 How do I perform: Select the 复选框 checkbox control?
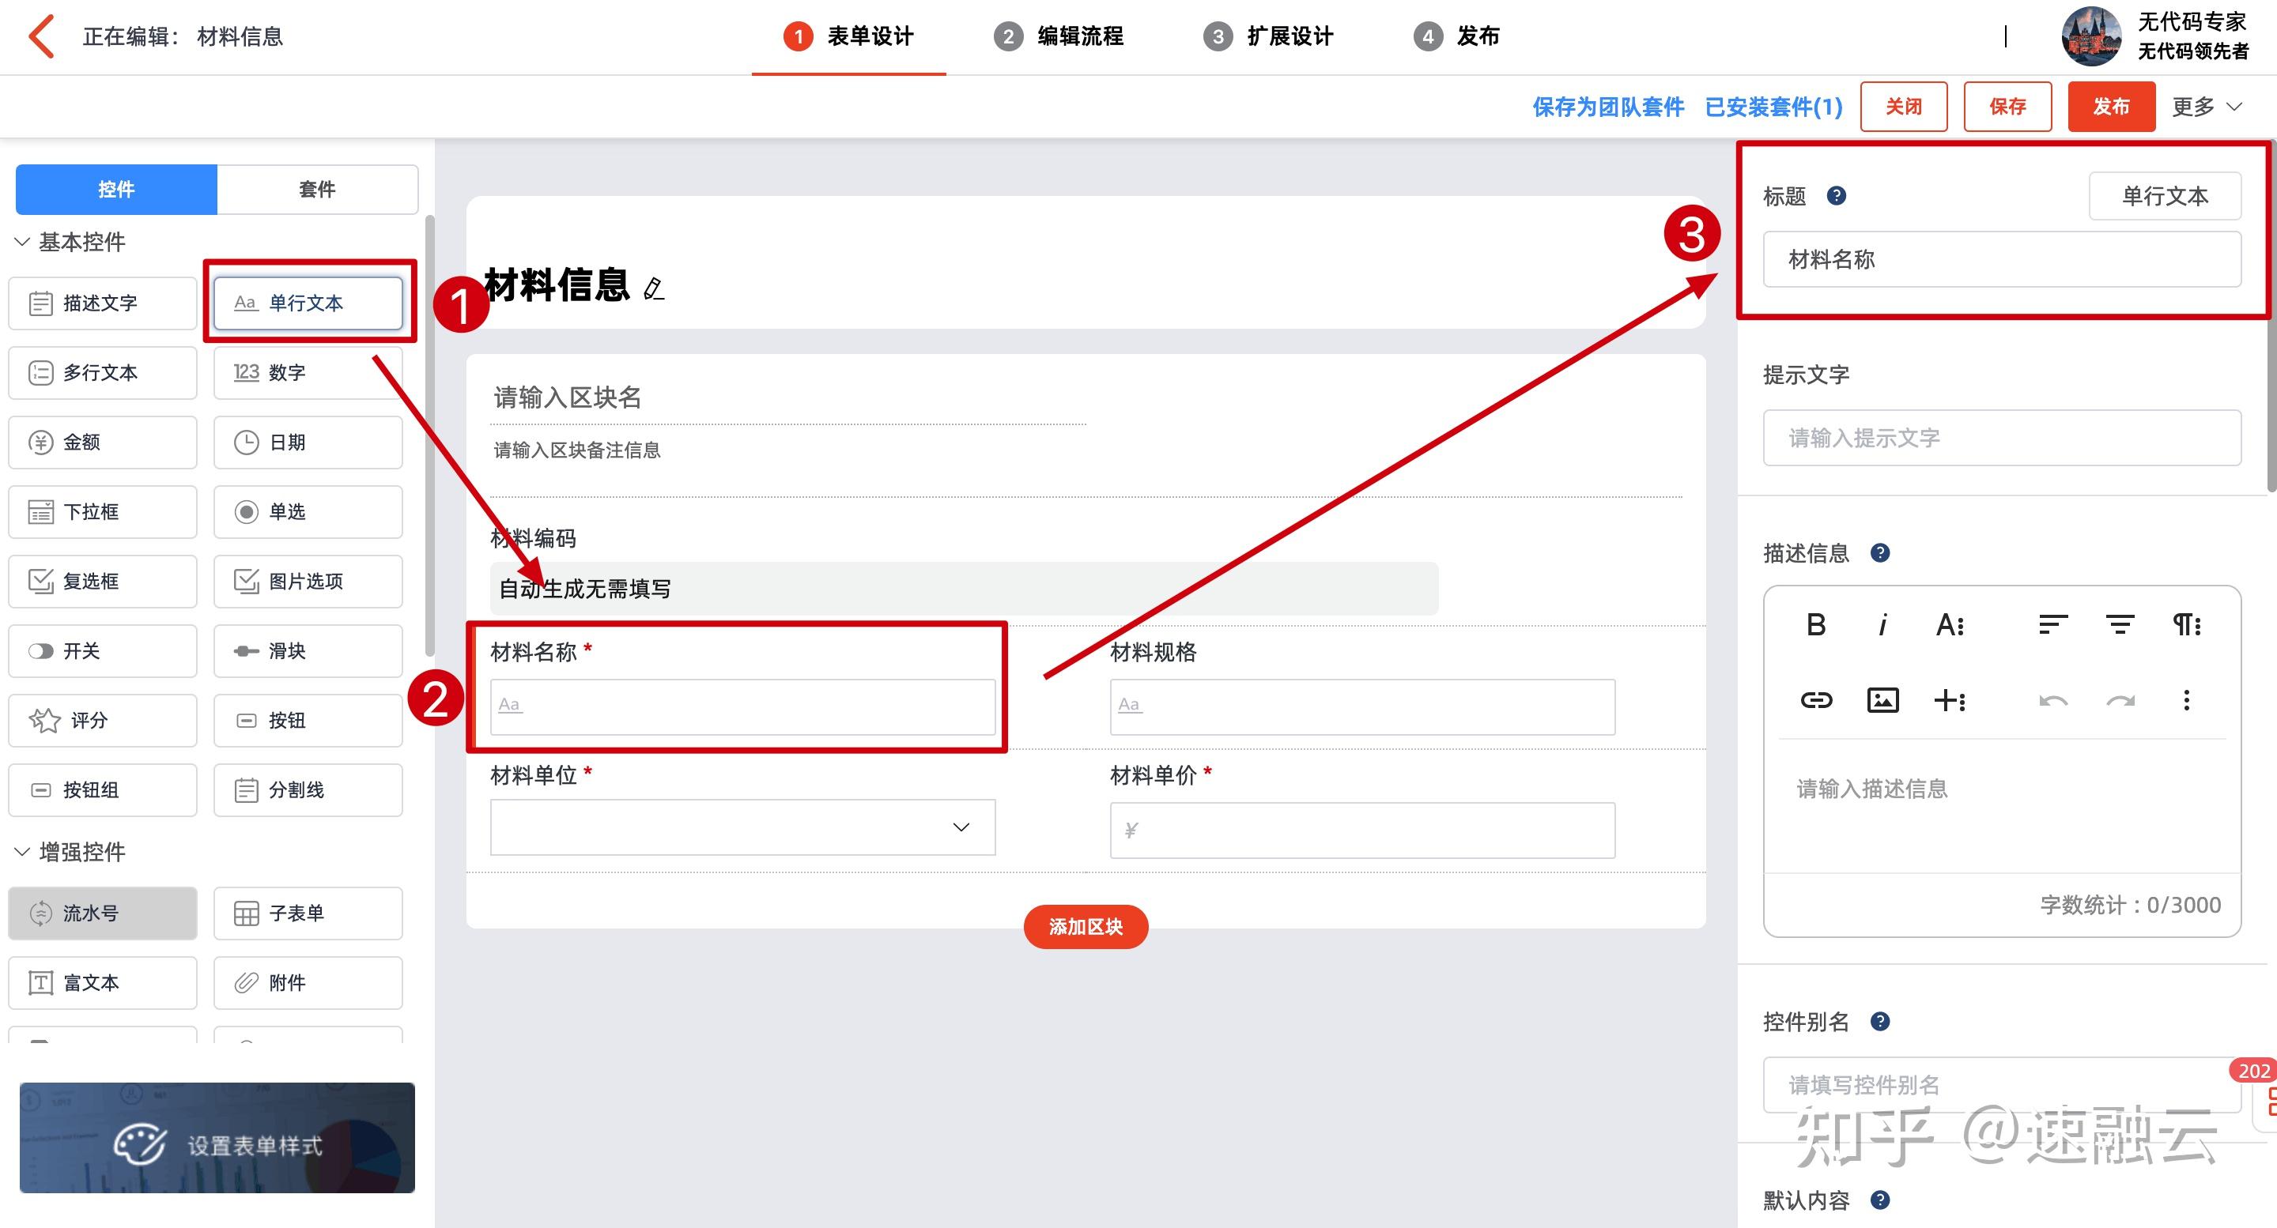coord(102,581)
